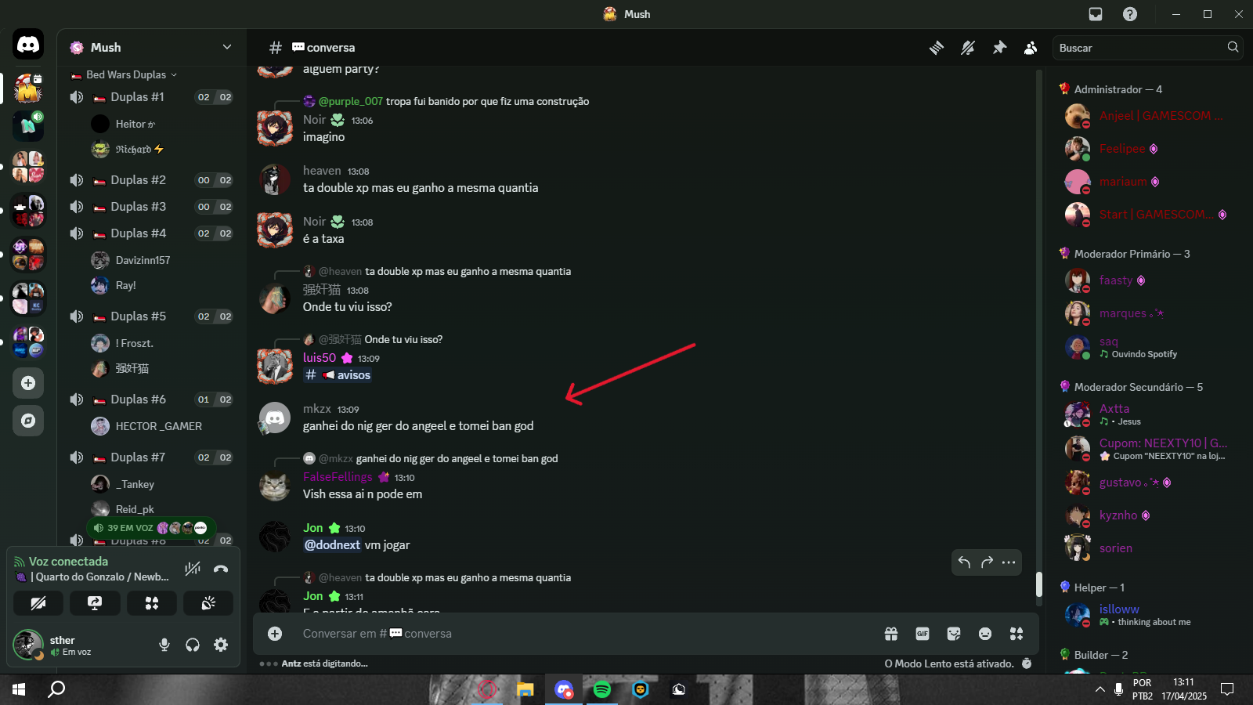Open File Explorer from the taskbar
Screen dimensions: 1253x705
(525, 689)
